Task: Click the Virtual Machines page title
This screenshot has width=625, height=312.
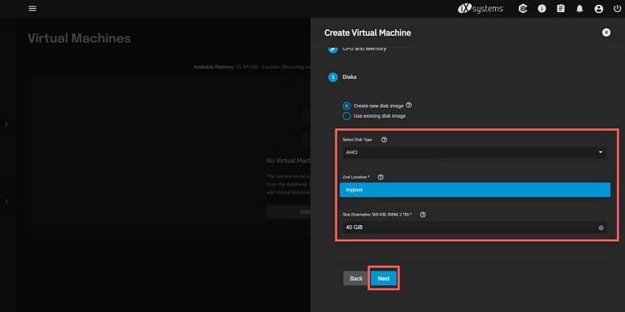Action: [x=80, y=38]
